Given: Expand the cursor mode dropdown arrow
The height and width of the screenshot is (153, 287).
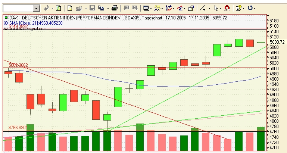Looking at the screenshot, I should 221,9.
